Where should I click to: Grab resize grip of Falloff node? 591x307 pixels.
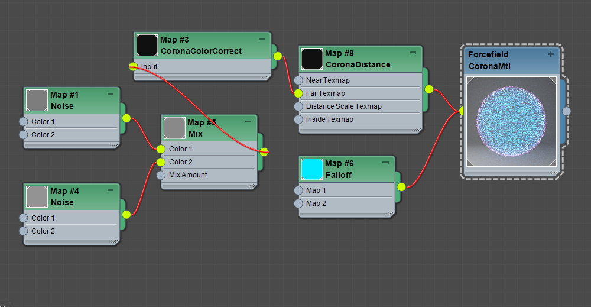(x=389, y=214)
